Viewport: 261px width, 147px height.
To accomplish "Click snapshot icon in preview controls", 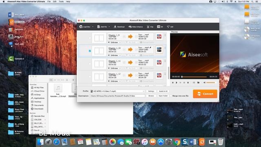I will pos(194,82).
